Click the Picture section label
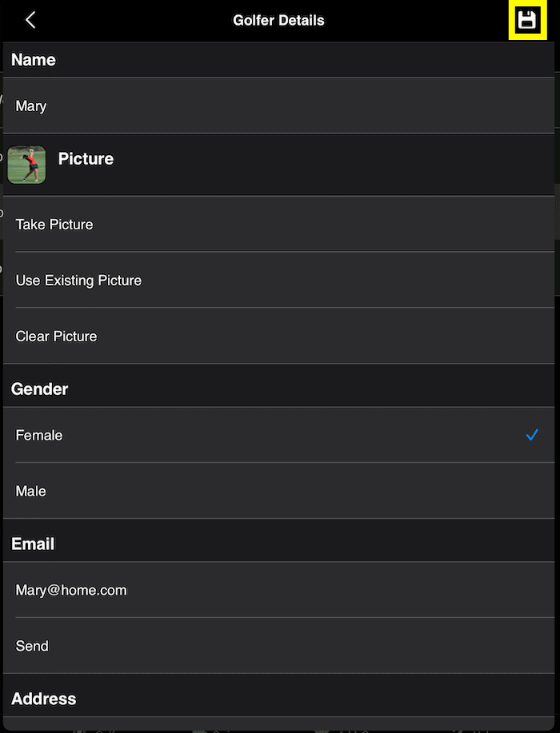The height and width of the screenshot is (733, 560). pos(86,158)
